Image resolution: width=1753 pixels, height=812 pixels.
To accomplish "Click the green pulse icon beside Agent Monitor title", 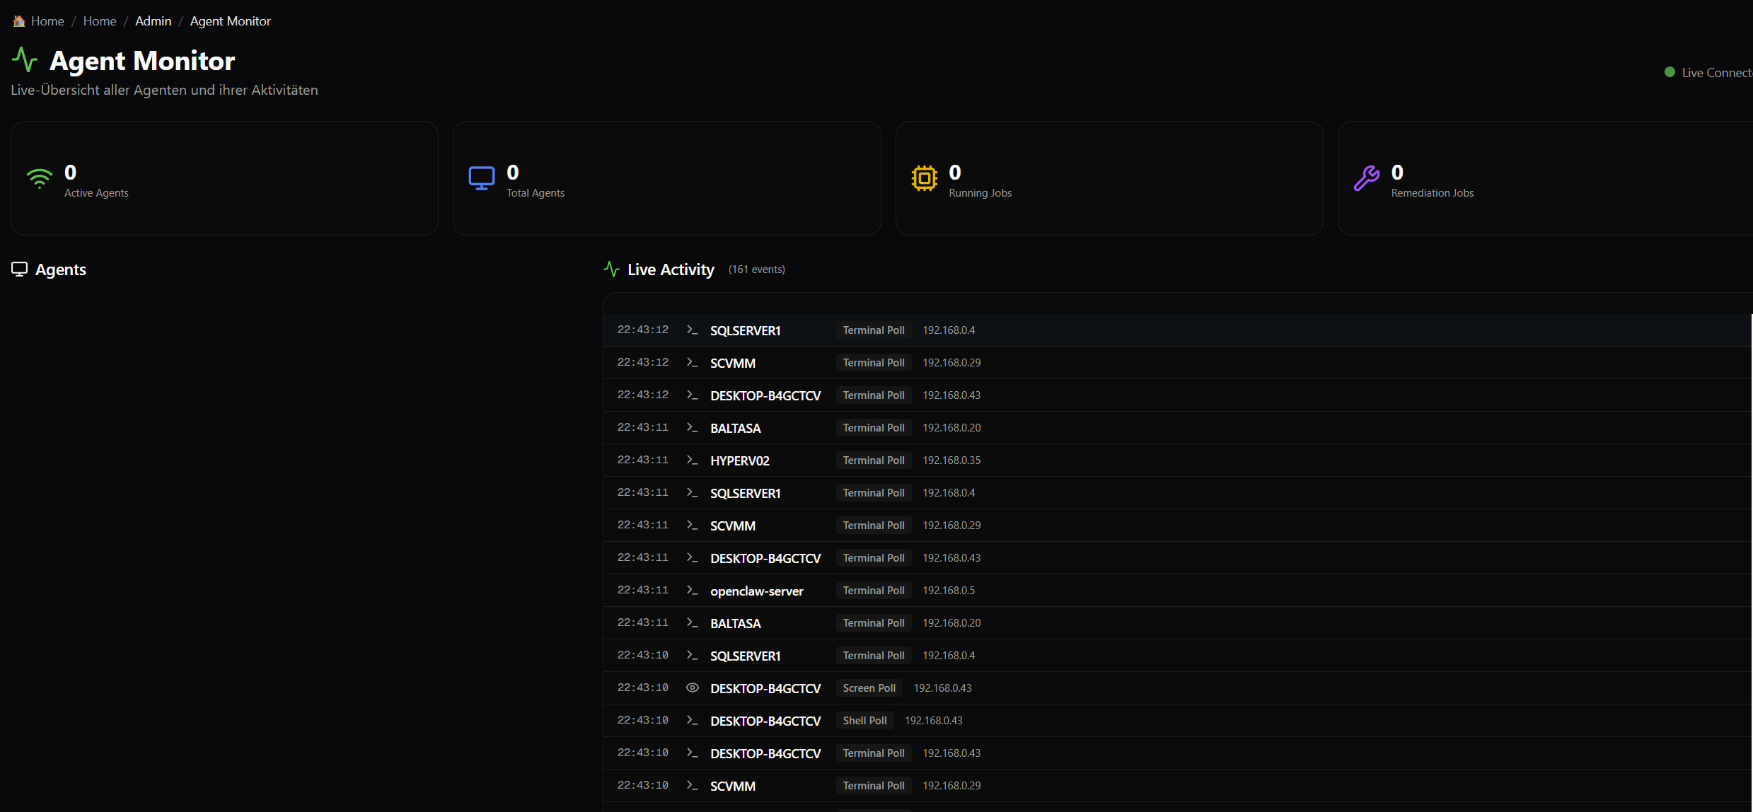I will point(25,60).
